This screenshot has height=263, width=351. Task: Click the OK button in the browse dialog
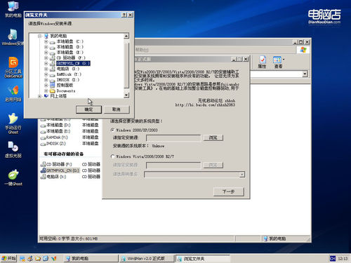[x=88, y=109]
